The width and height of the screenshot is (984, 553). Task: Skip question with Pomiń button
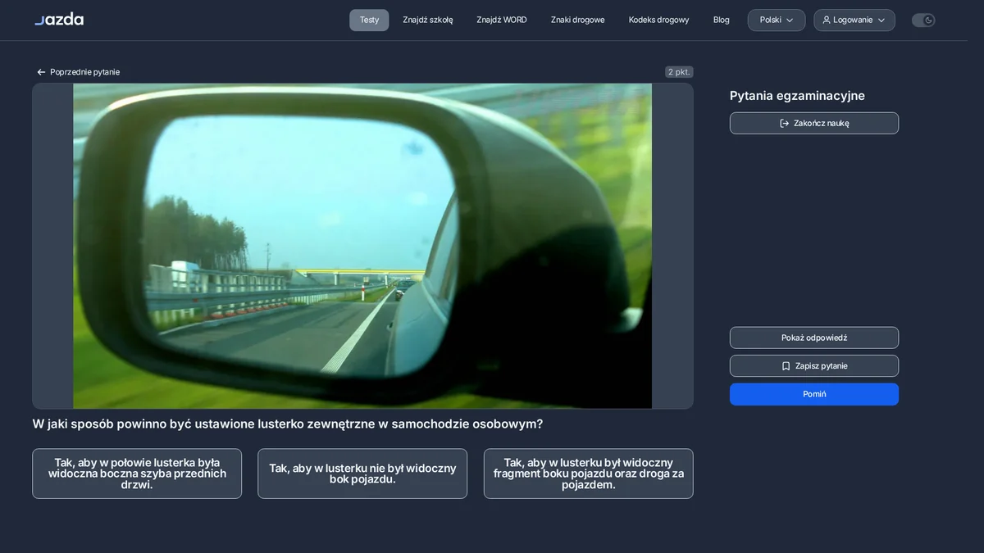click(814, 394)
